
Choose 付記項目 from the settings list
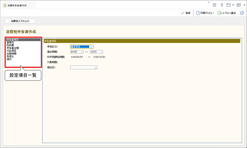pos(11,51)
